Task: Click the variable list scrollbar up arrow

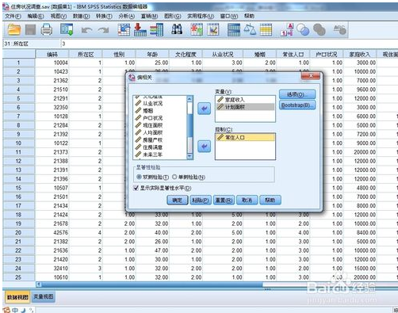Action: coord(189,98)
